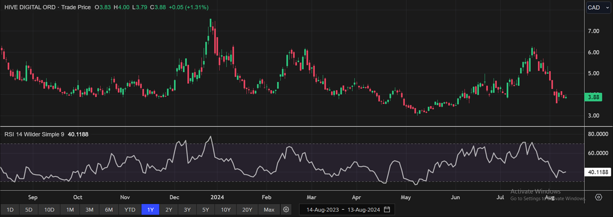Viewport: 613px width, 217px height.
Task: Click the RSI 14 Wilder Simple indicator label
Action: (35, 134)
